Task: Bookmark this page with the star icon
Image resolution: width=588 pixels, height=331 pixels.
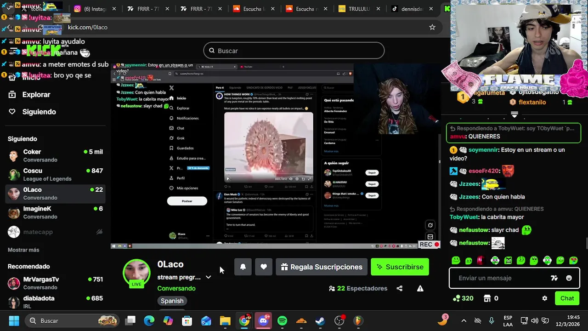Action: [432, 27]
